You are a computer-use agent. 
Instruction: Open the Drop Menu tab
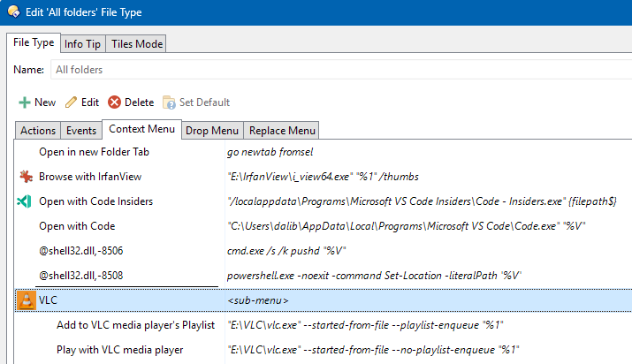(x=212, y=131)
